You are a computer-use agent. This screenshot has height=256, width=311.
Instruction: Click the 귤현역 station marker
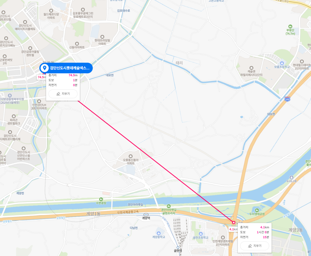178,248
